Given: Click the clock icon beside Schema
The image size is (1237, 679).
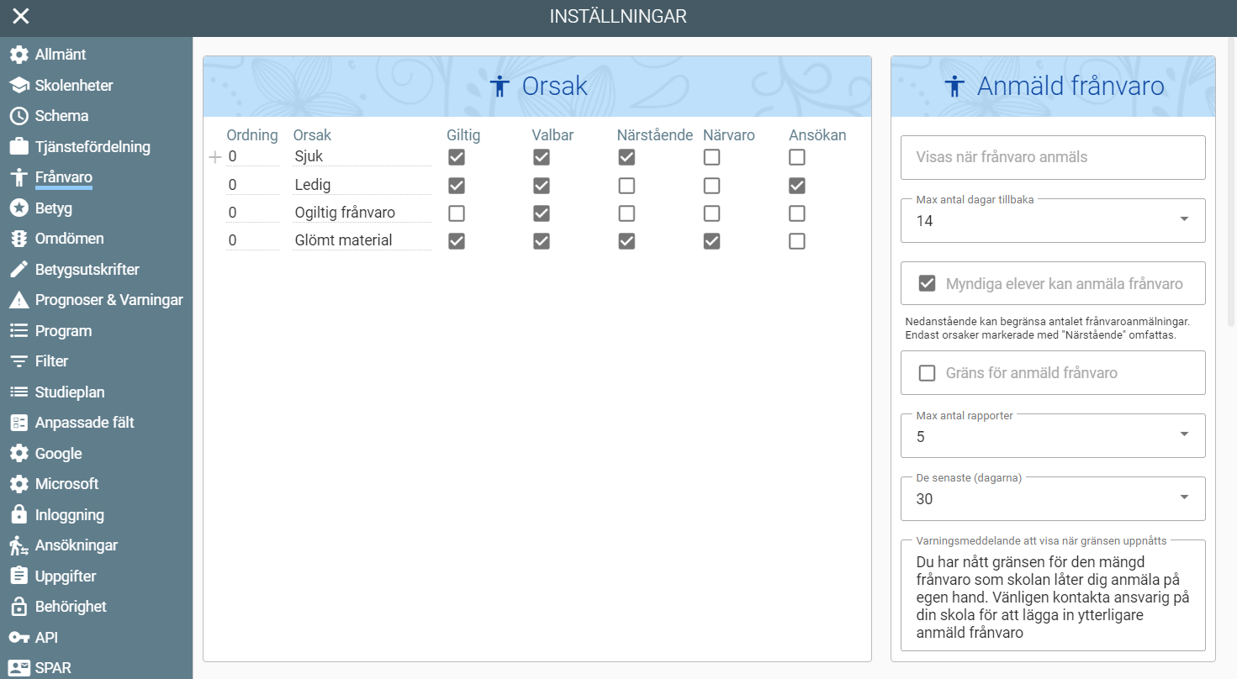Looking at the screenshot, I should pyautogui.click(x=19, y=116).
